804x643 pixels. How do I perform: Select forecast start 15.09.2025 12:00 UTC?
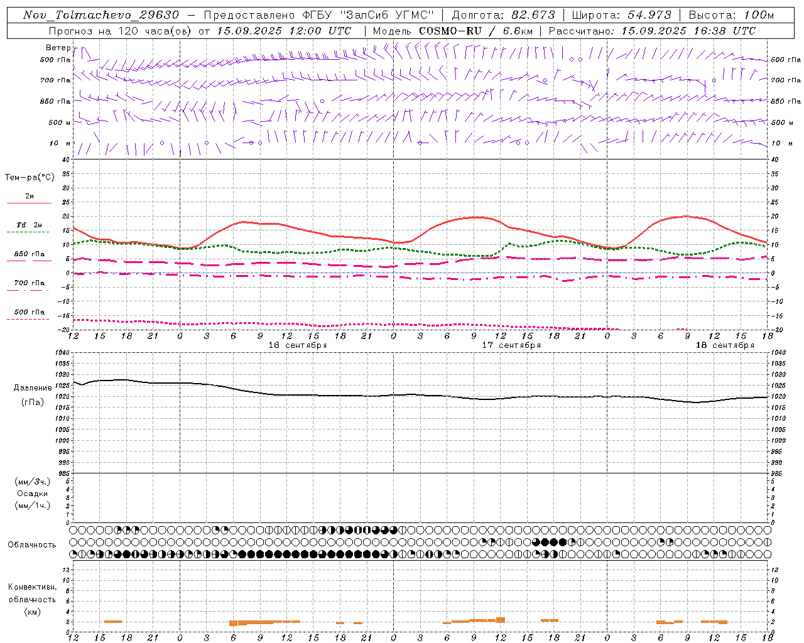284,31
